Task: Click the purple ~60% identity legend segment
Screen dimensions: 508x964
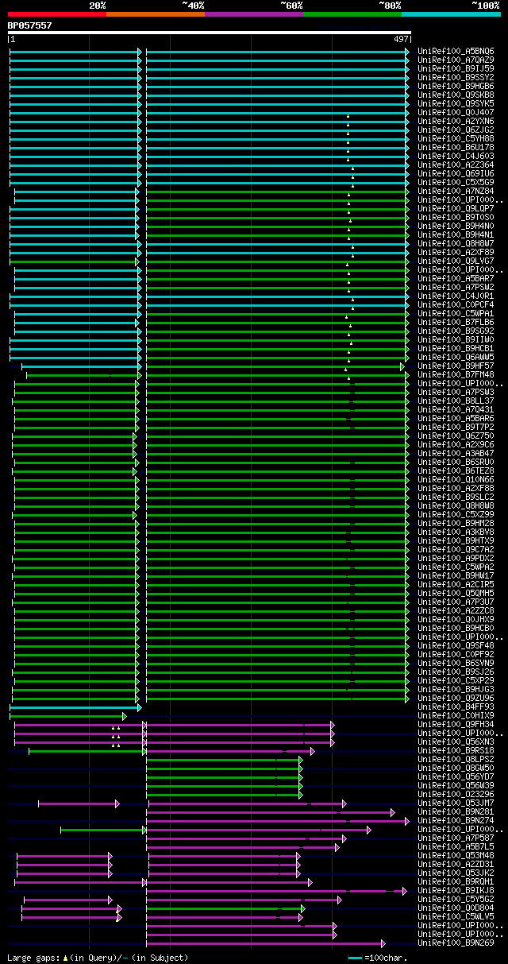Action: pyautogui.click(x=254, y=14)
